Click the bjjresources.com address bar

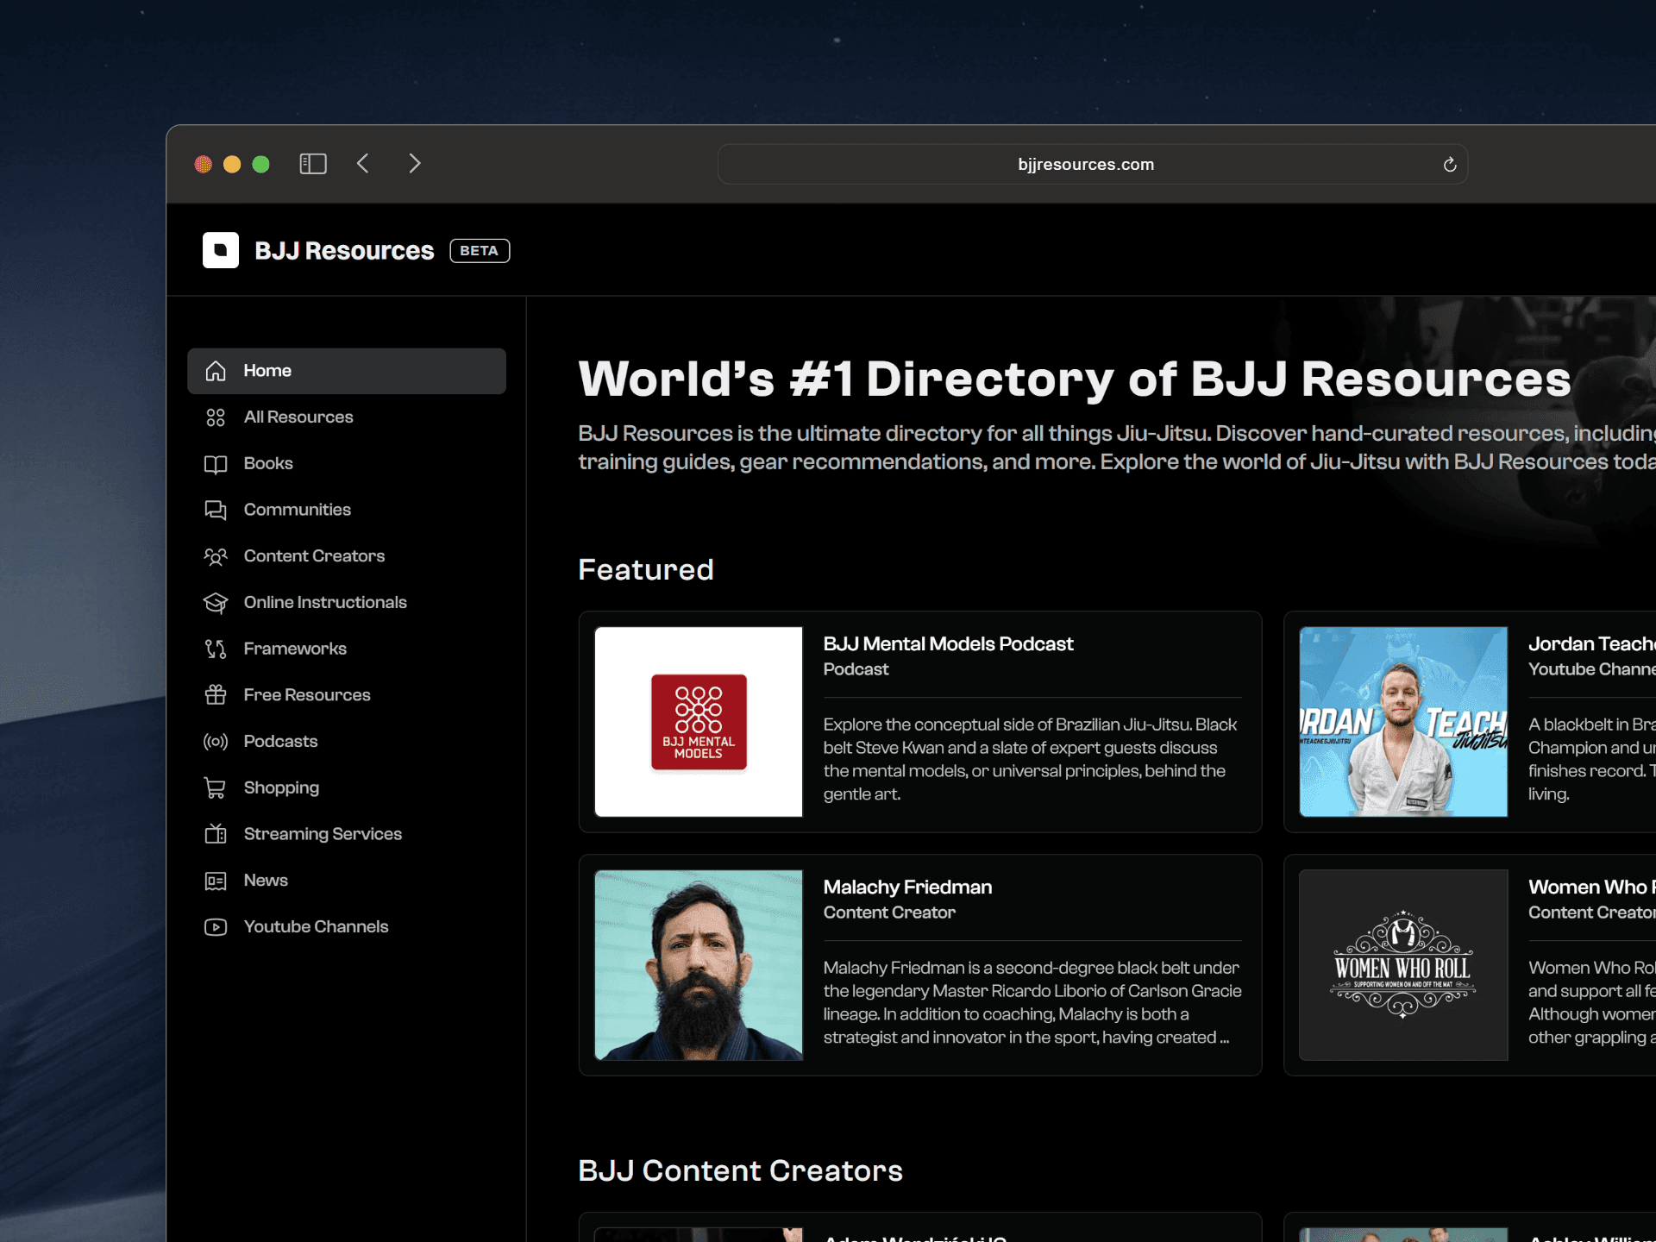click(1085, 165)
